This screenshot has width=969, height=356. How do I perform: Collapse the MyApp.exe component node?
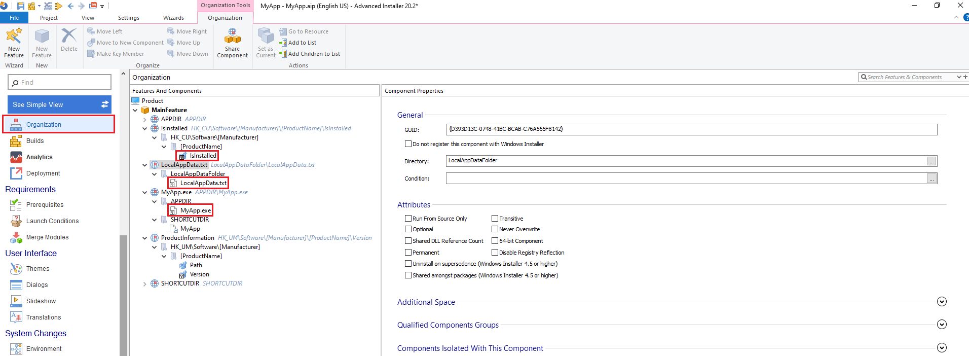coord(145,192)
